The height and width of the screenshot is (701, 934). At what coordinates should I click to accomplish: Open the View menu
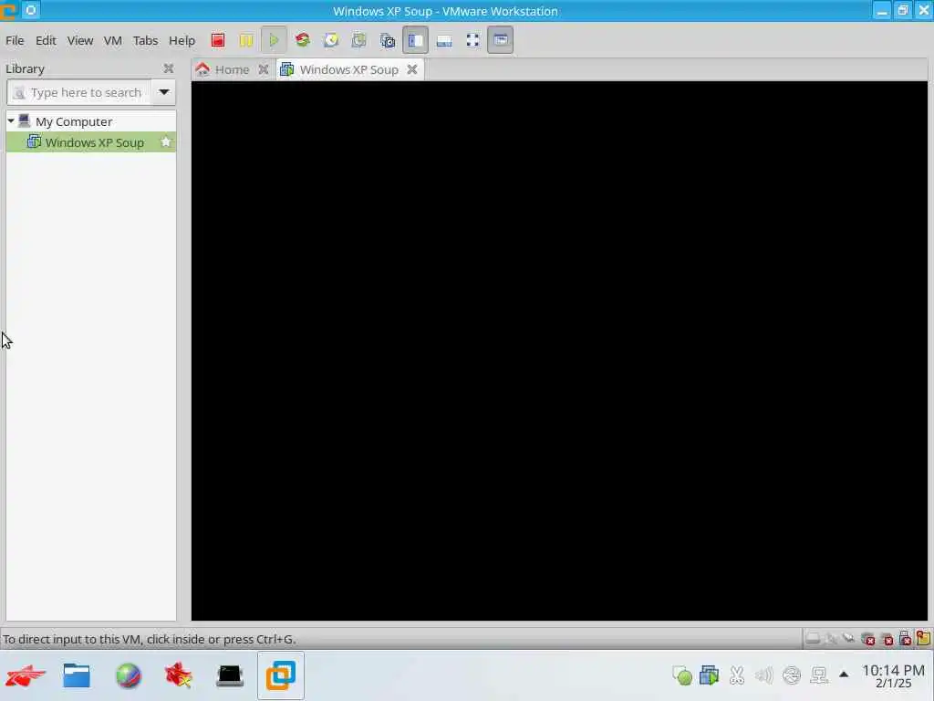click(80, 40)
